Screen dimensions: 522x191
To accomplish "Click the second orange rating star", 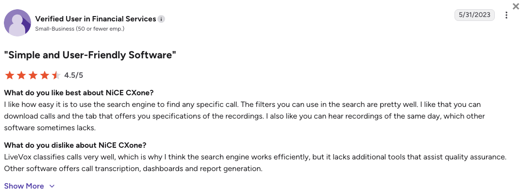I will pos(21,75).
